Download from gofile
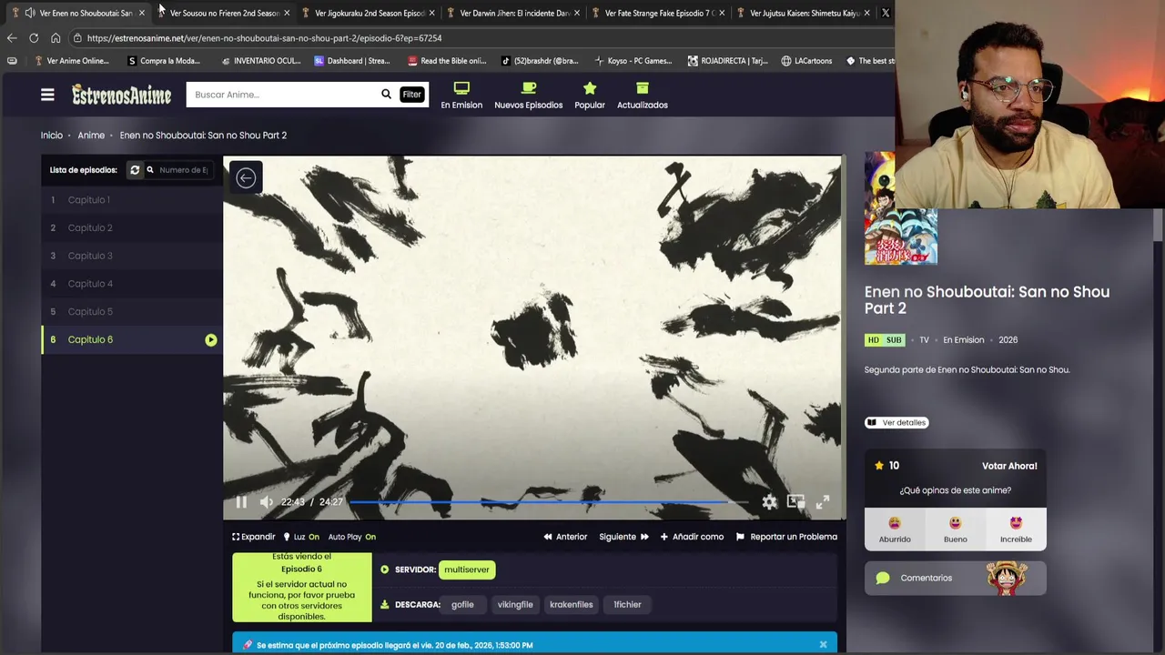The width and height of the screenshot is (1165, 655). coord(462,605)
